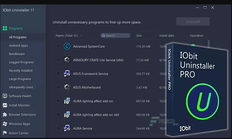
Task: Click the magnifier icon in Search box
Action: point(103,36)
